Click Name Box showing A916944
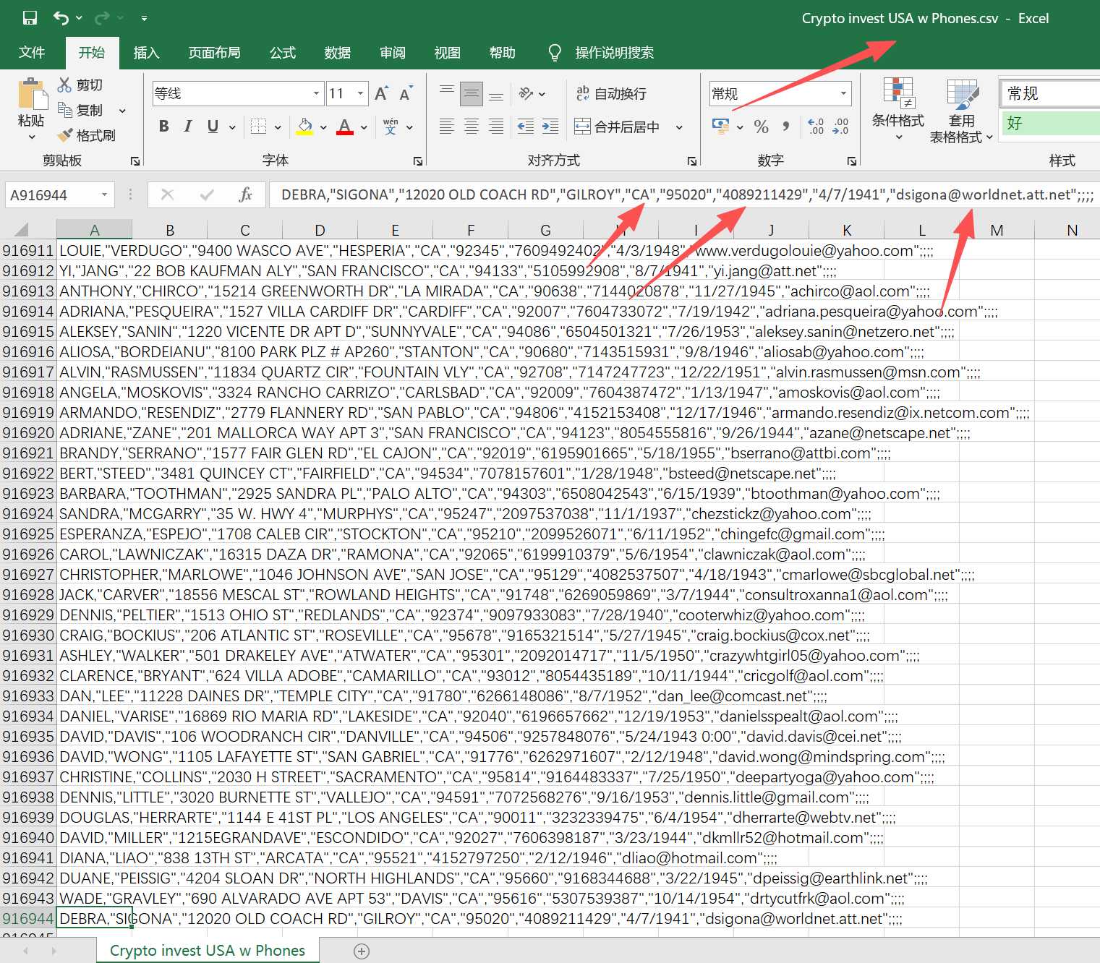This screenshot has height=963, width=1100. [59, 194]
